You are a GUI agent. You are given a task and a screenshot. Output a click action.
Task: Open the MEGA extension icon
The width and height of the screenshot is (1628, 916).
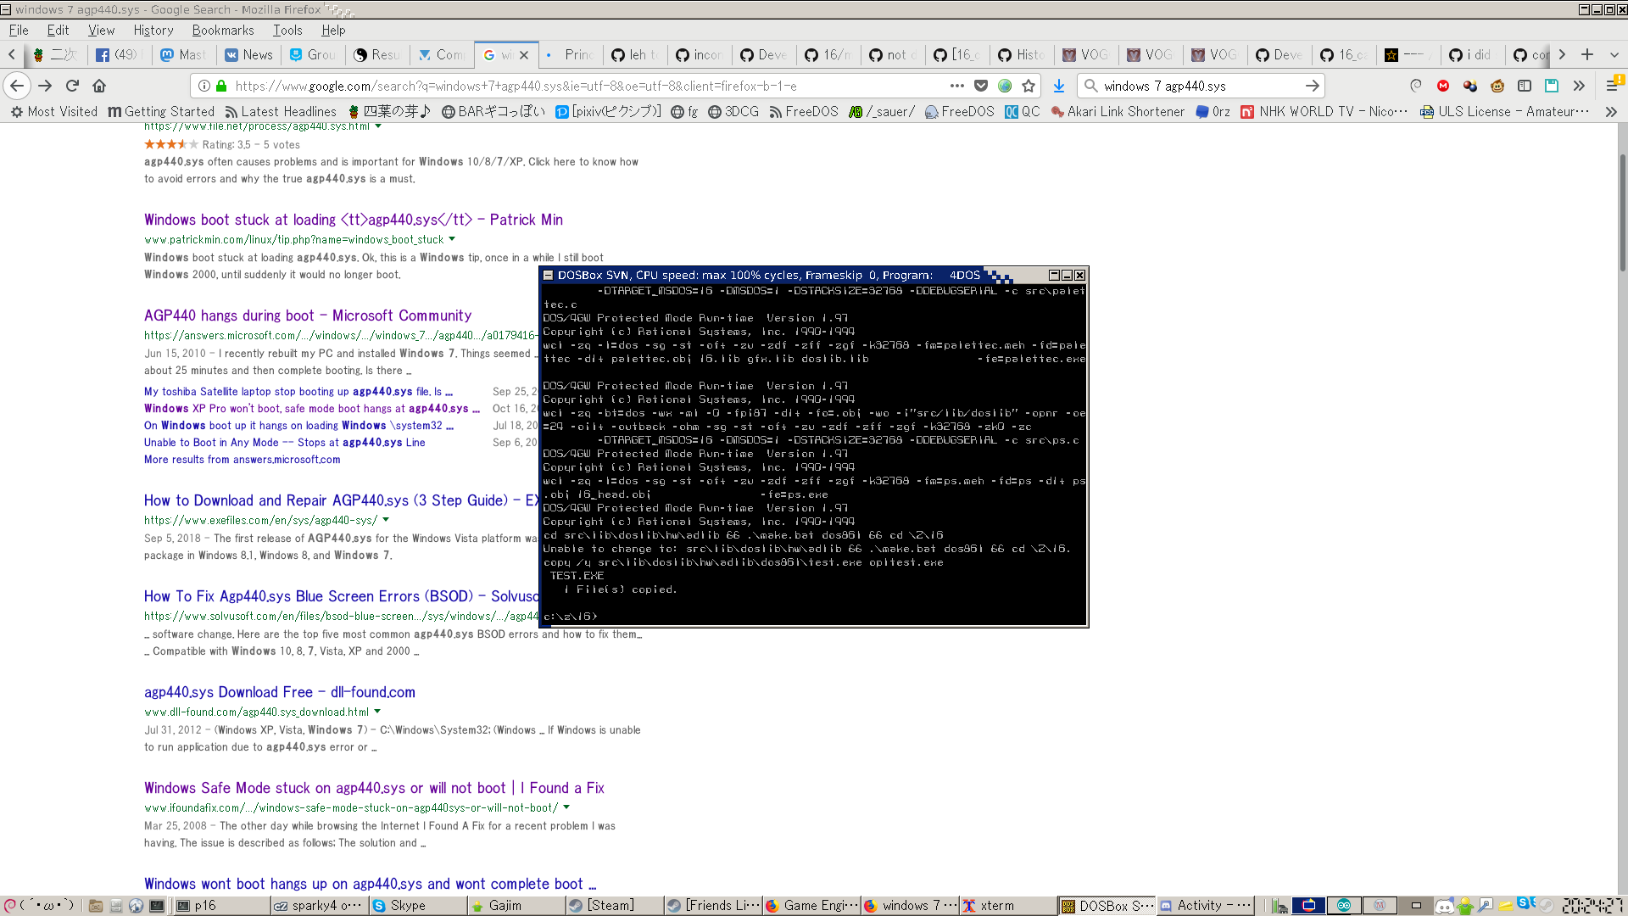(x=1443, y=86)
